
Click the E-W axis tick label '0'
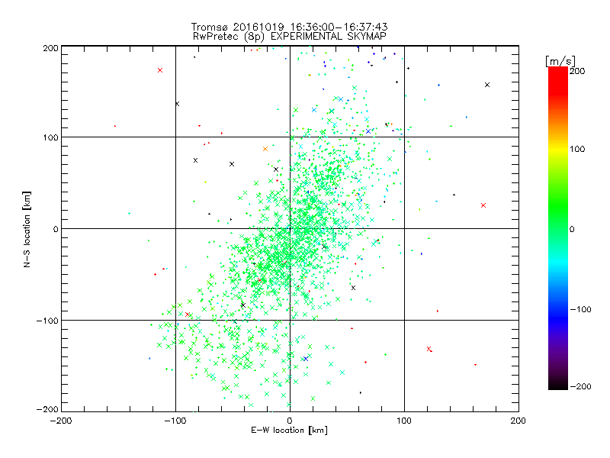tap(290, 421)
